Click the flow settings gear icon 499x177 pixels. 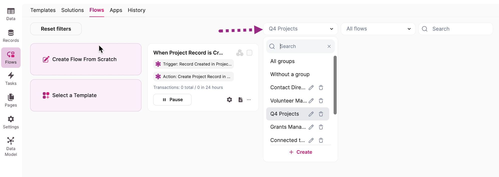pyautogui.click(x=229, y=100)
